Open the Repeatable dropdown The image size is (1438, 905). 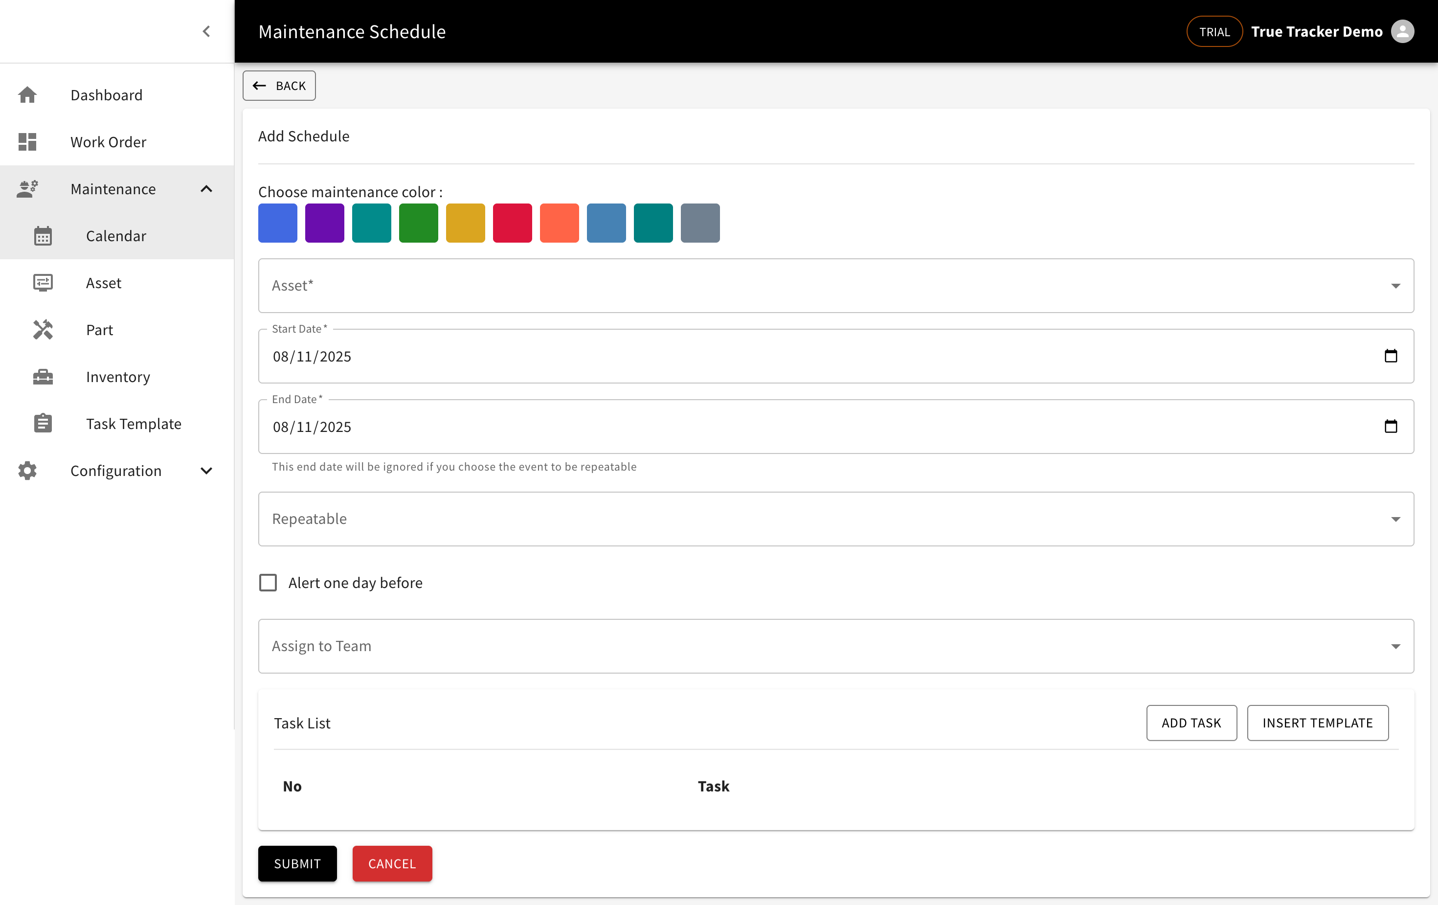pos(1395,519)
